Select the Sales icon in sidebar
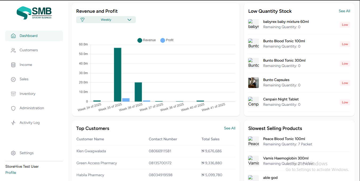 (13, 79)
